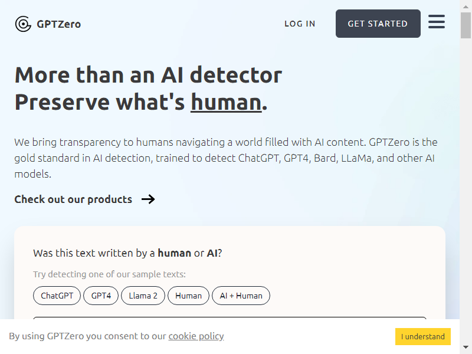
Task: Select the ChatGPT sample text pill
Action: click(57, 296)
